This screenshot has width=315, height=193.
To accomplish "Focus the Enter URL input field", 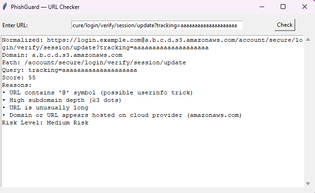I will coord(157,25).
